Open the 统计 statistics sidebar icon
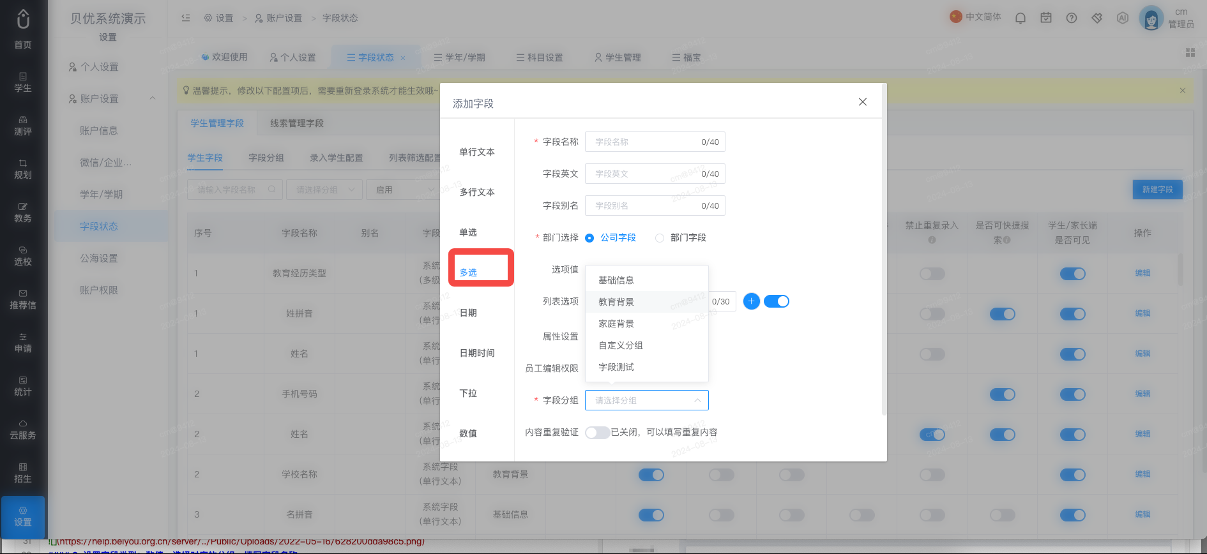The width and height of the screenshot is (1207, 554). click(x=23, y=386)
